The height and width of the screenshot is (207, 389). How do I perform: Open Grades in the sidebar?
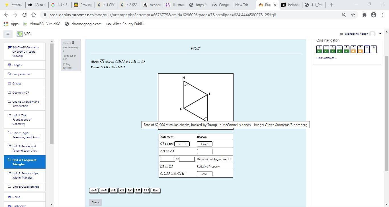(17, 83)
